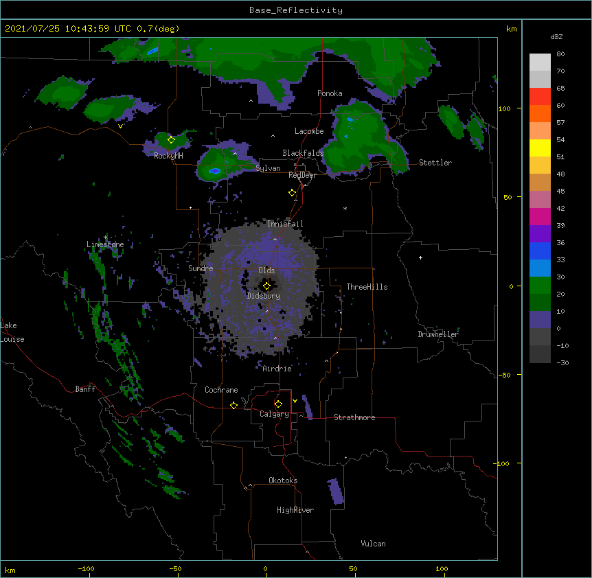Viewport: 592px width, 578px height.
Task: Click the Lacombe town label
Action: (309, 131)
